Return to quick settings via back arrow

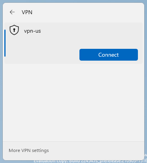pyautogui.click(x=12, y=12)
